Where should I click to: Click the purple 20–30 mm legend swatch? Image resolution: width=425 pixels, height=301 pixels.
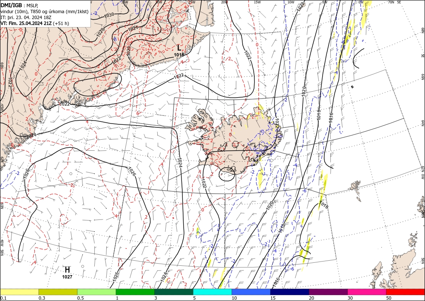(328, 292)
